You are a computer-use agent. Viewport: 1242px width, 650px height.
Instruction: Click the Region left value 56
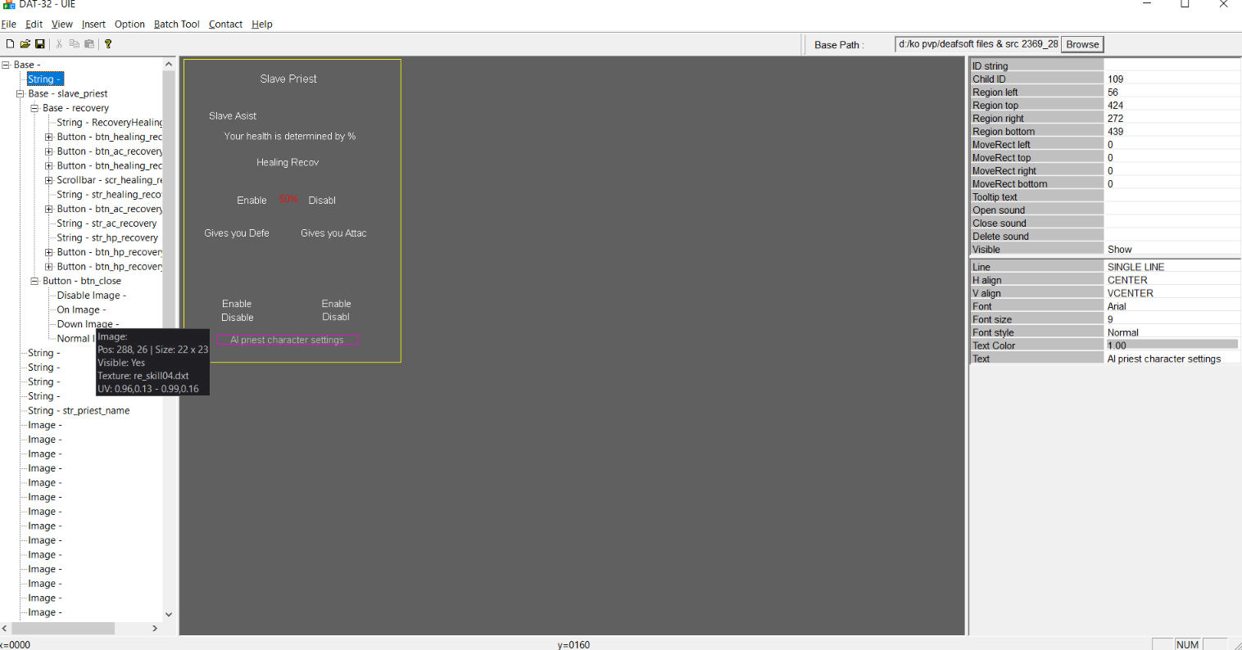pyautogui.click(x=1172, y=93)
